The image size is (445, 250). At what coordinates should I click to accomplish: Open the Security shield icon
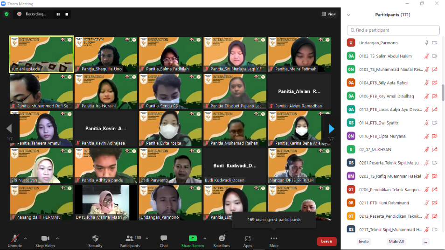click(x=95, y=238)
